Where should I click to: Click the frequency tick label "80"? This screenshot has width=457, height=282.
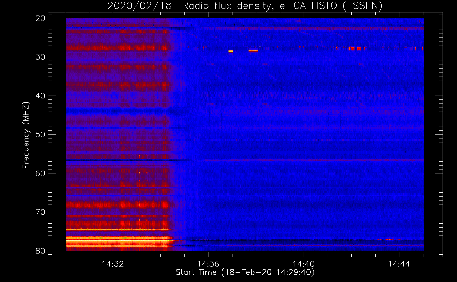pyautogui.click(x=41, y=251)
